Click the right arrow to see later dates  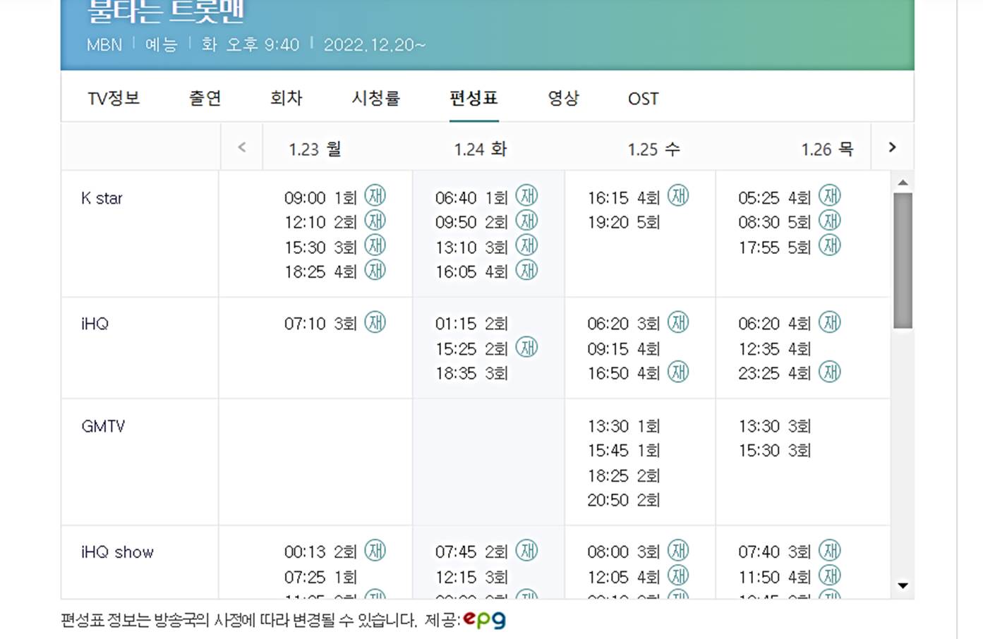(892, 147)
